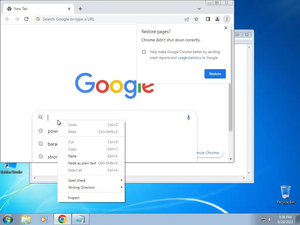Viewport: 300px width, 225px height.
Task: Switch to the New Tab tab
Action: click(x=38, y=9)
